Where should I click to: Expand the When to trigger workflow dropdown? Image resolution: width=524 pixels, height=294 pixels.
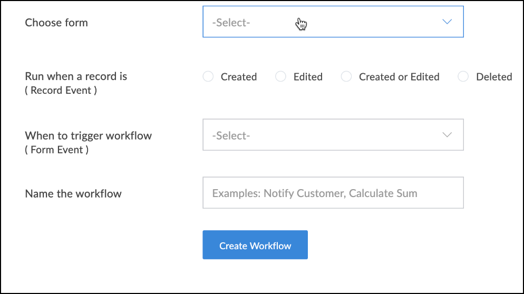(x=332, y=135)
